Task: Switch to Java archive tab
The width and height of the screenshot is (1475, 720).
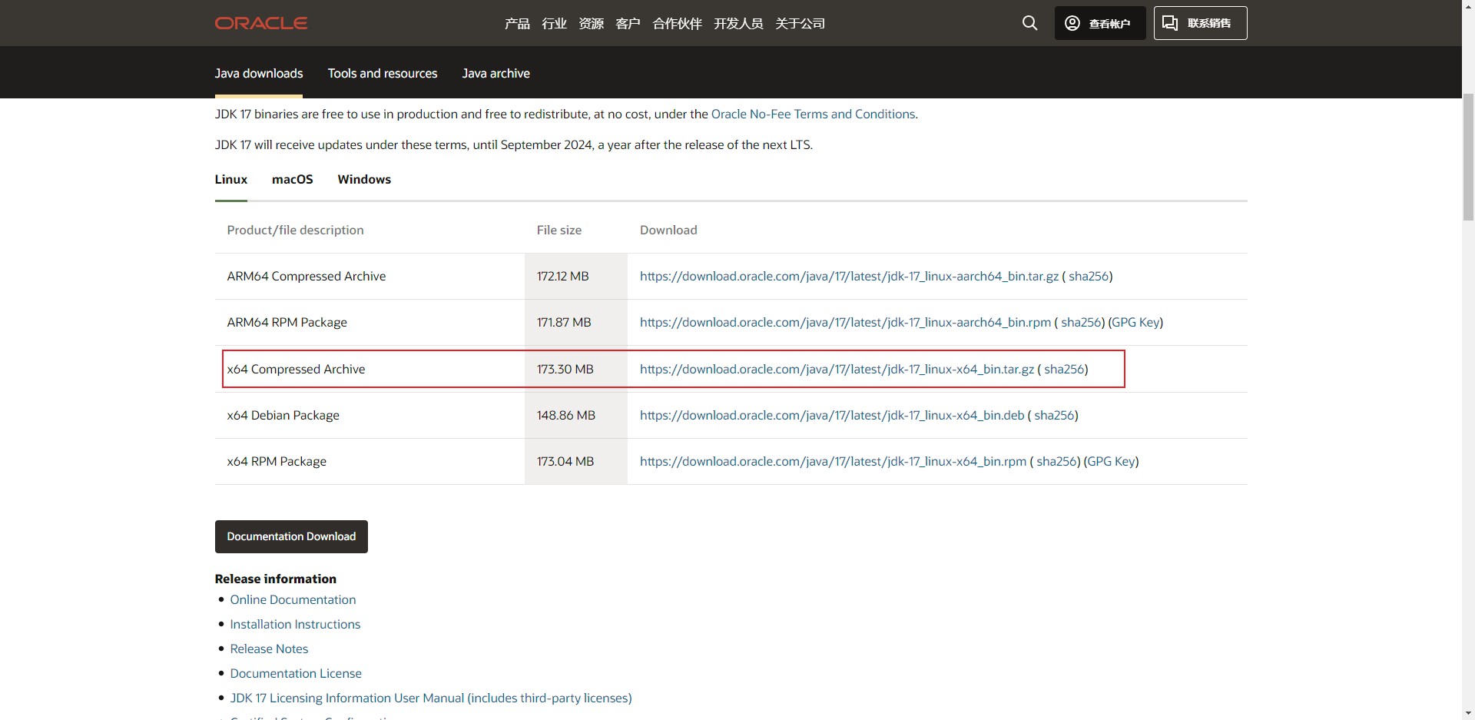Action: pos(496,74)
